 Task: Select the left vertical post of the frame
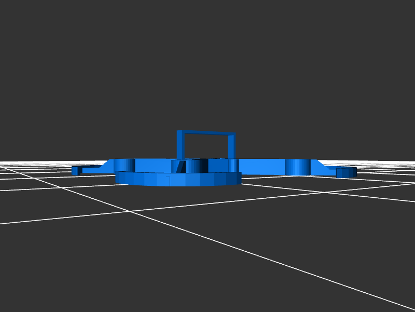(x=179, y=144)
